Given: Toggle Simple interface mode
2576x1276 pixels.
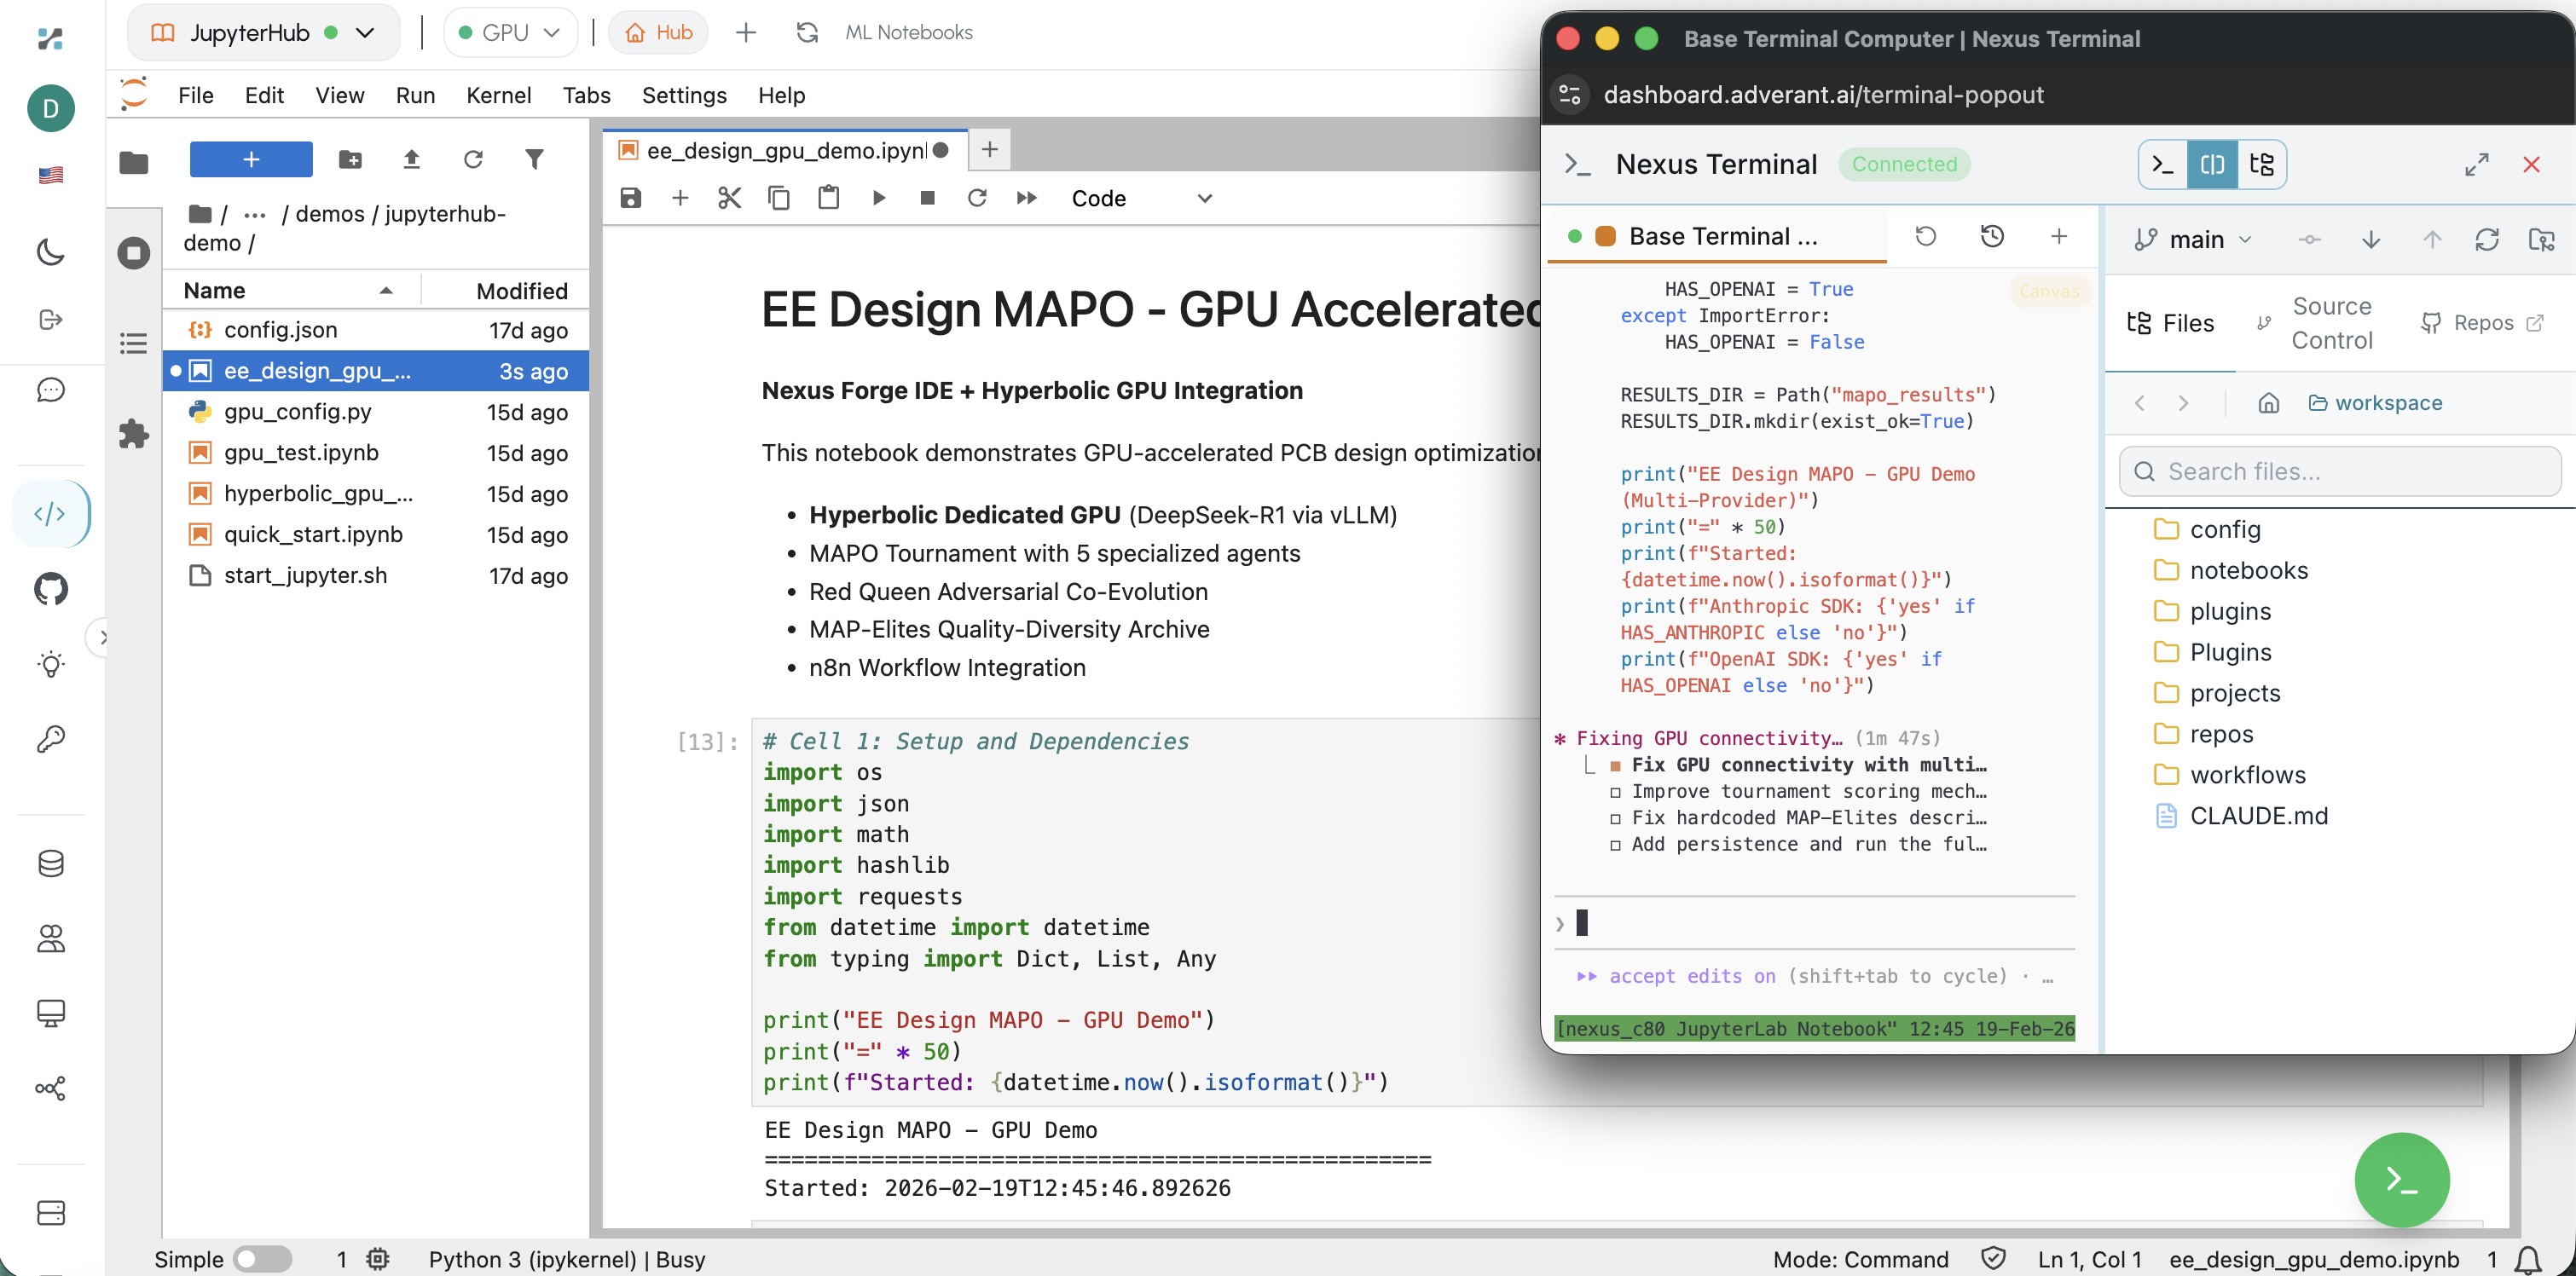Looking at the screenshot, I should (x=262, y=1259).
